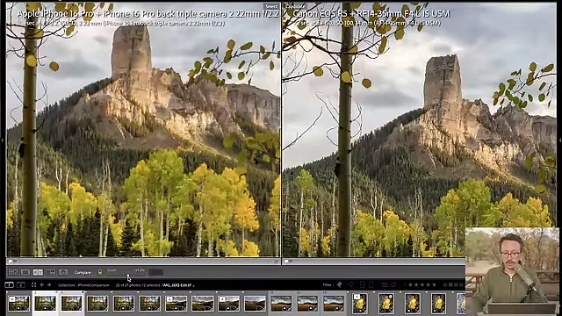Open People view from toolbar
562x316 pixels.
(63, 272)
